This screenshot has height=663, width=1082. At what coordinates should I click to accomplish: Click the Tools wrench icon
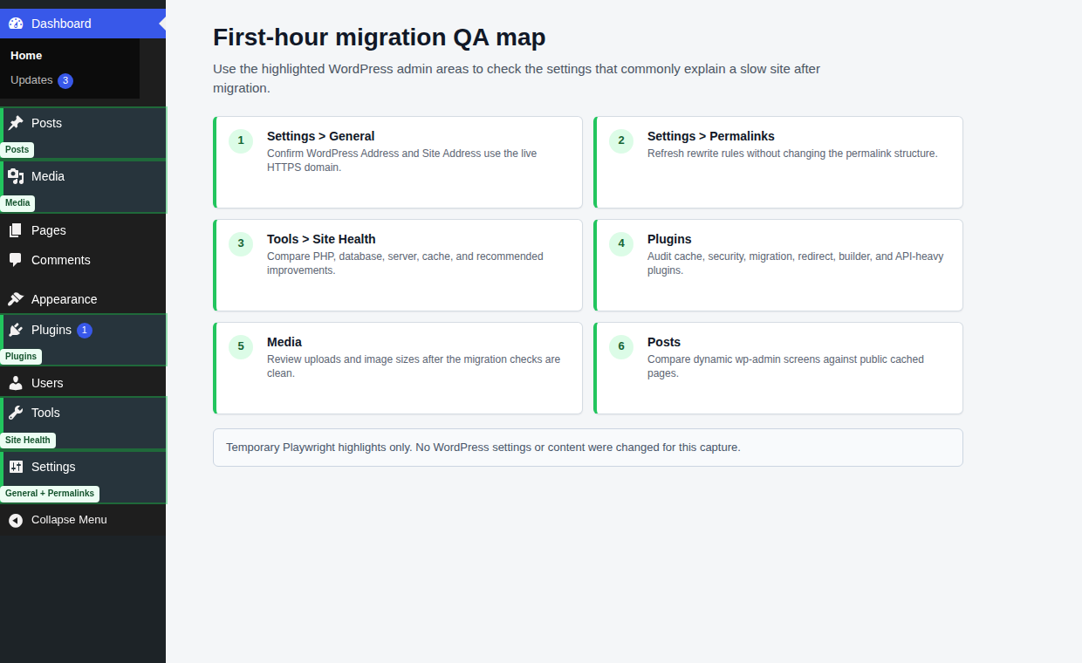coord(16,413)
